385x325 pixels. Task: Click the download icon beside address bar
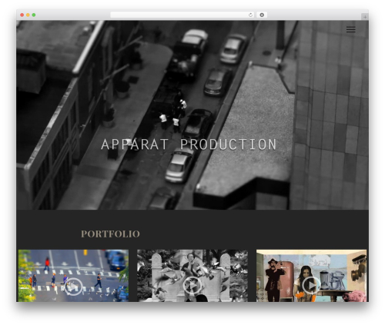click(262, 15)
